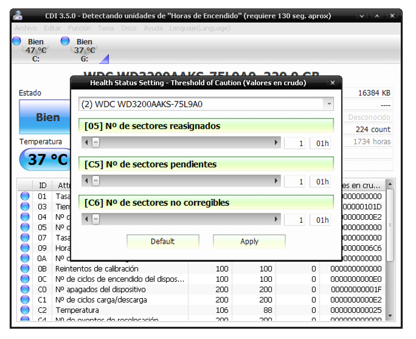Maximize the CDI main window

click(x=377, y=16)
